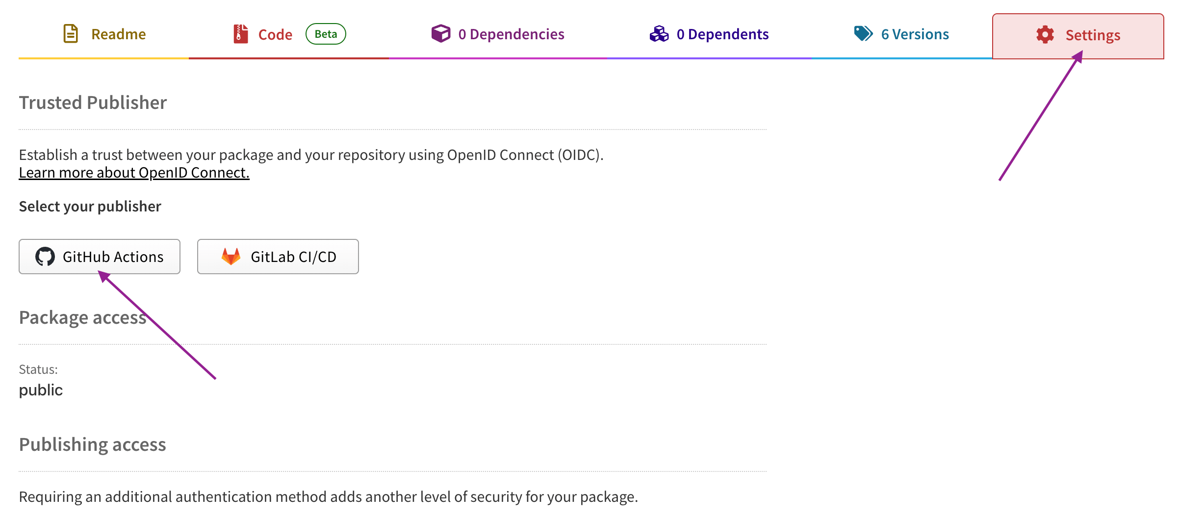
Task: Switch to the Readme tab
Action: (118, 33)
